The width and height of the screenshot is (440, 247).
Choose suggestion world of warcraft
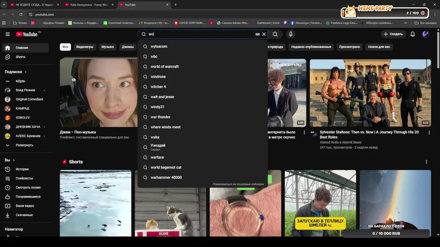(x=202, y=67)
